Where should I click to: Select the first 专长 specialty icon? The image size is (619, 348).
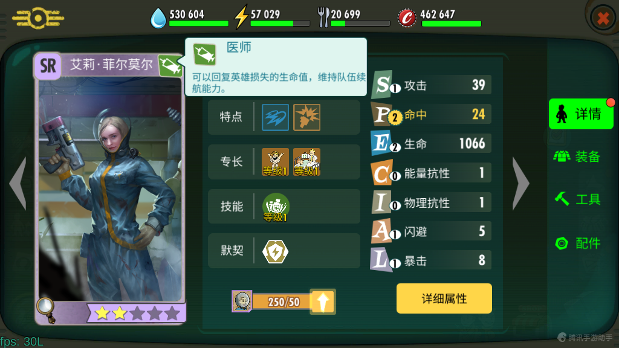(275, 162)
